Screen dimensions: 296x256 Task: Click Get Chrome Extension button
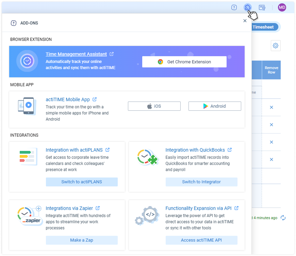184,62
